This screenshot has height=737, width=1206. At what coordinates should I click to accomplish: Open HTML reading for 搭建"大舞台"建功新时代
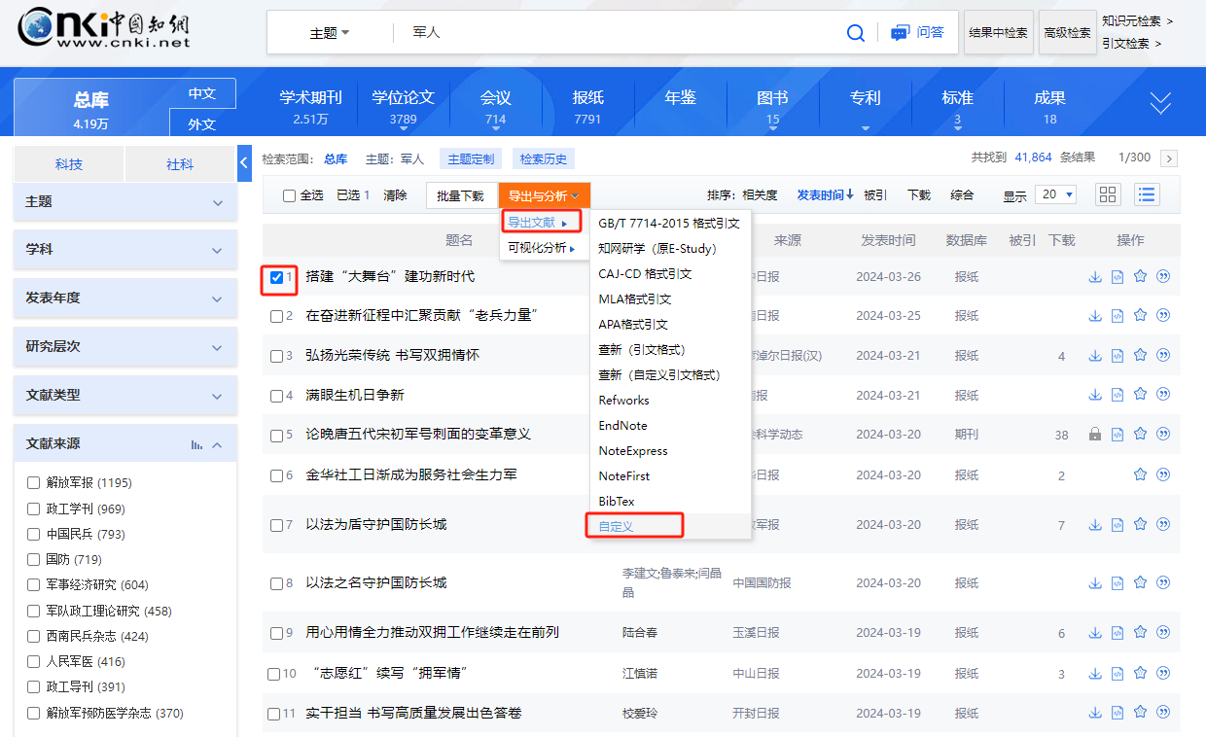pyautogui.click(x=1117, y=277)
